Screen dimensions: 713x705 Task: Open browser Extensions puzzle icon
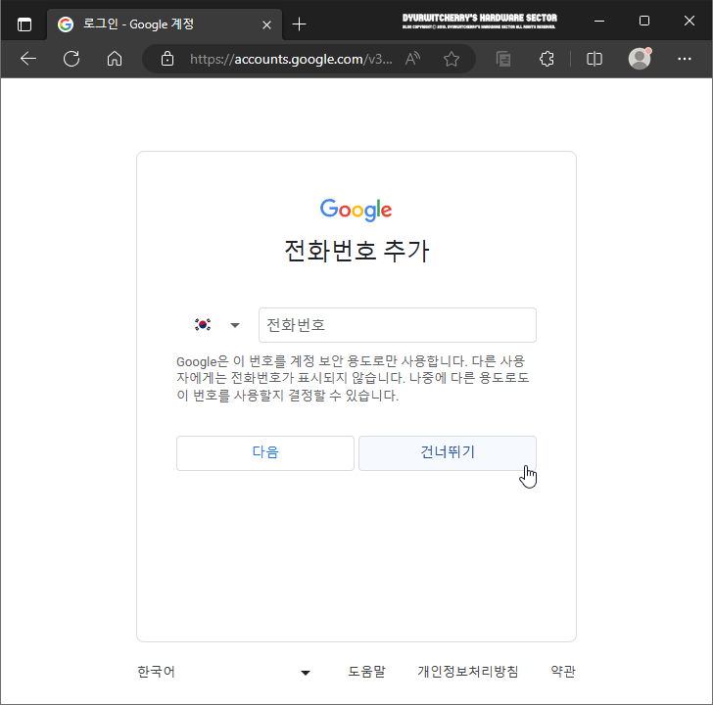point(547,59)
